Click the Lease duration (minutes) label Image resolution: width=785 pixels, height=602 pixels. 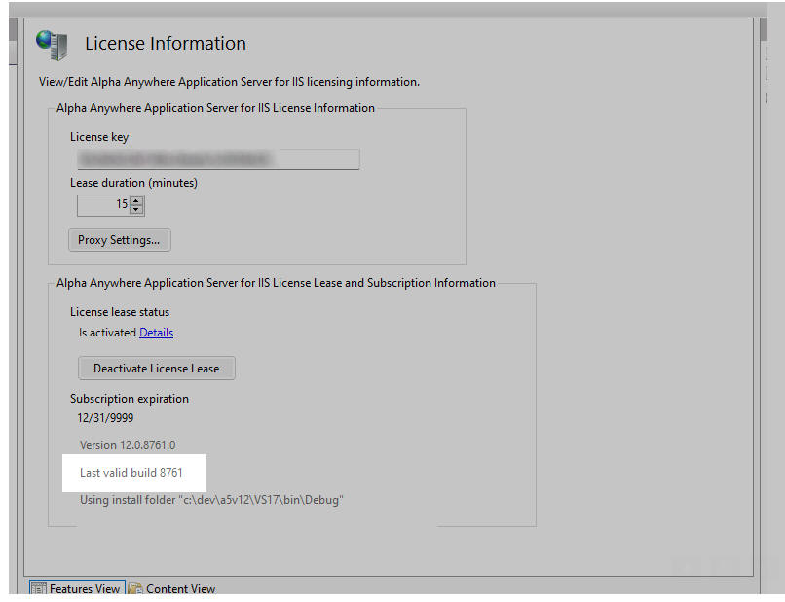coord(133,183)
